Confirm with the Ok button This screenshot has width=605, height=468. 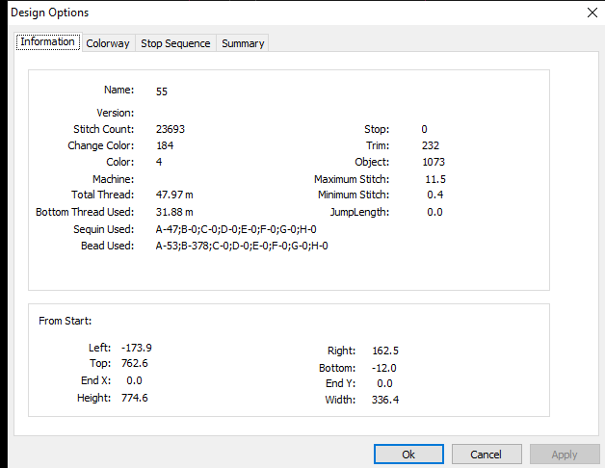[x=408, y=455]
